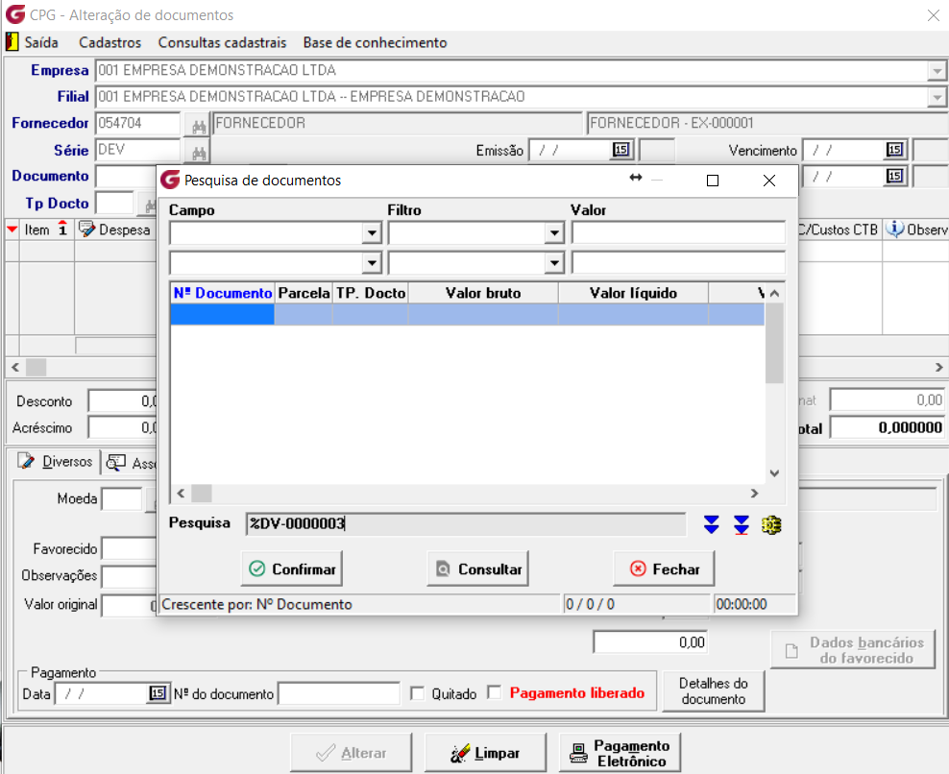Click the CPG application logo icon

pos(15,14)
